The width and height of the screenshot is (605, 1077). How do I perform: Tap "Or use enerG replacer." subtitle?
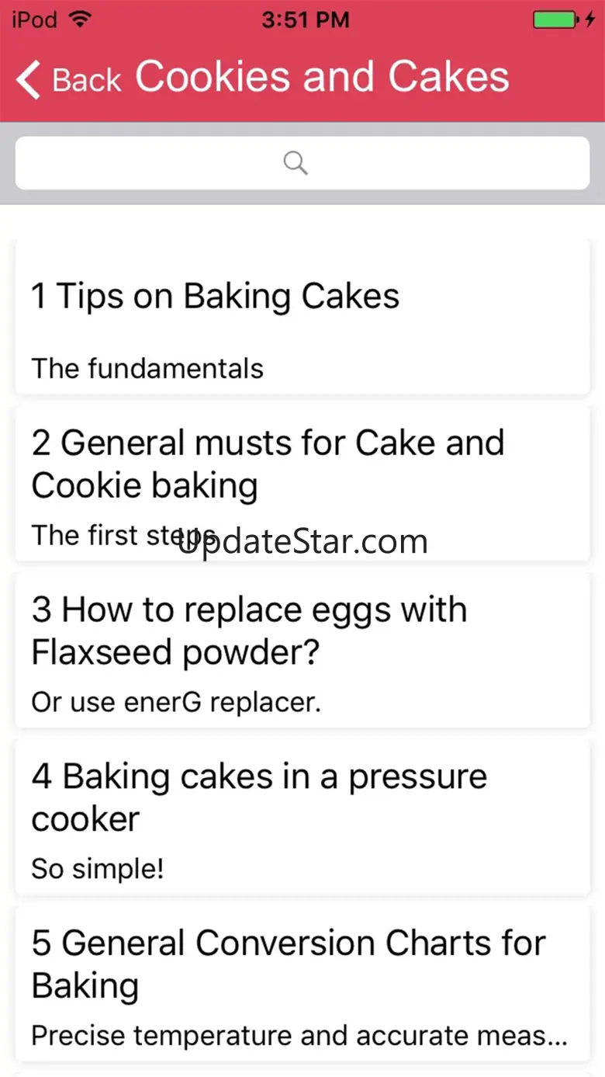176,702
